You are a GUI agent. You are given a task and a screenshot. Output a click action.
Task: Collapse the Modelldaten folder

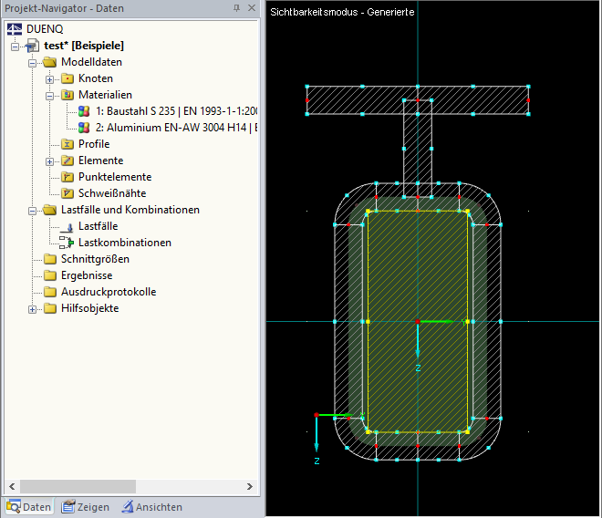pyautogui.click(x=32, y=63)
